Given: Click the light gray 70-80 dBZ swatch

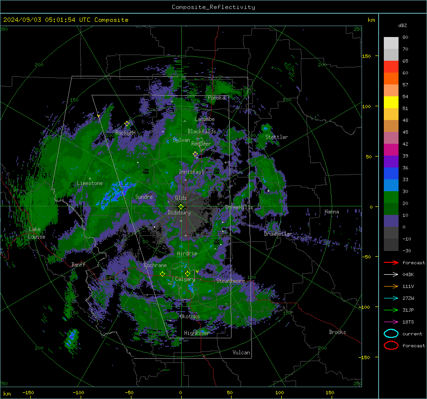Looking at the screenshot, I should click(391, 43).
